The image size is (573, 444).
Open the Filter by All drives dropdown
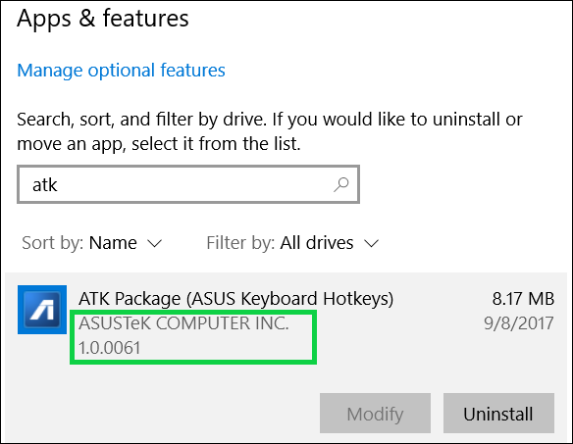point(292,243)
